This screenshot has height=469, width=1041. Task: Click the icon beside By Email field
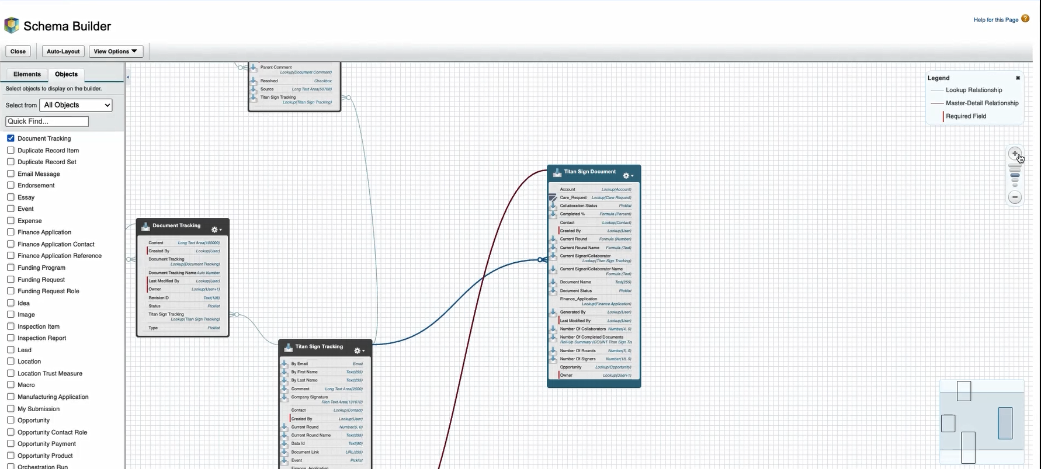coord(284,363)
